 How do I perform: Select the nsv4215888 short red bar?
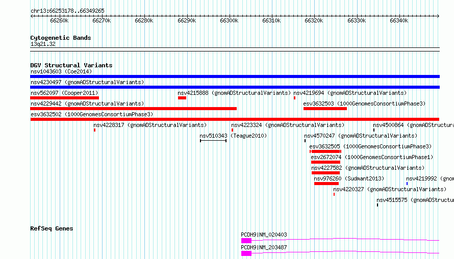pos(182,98)
